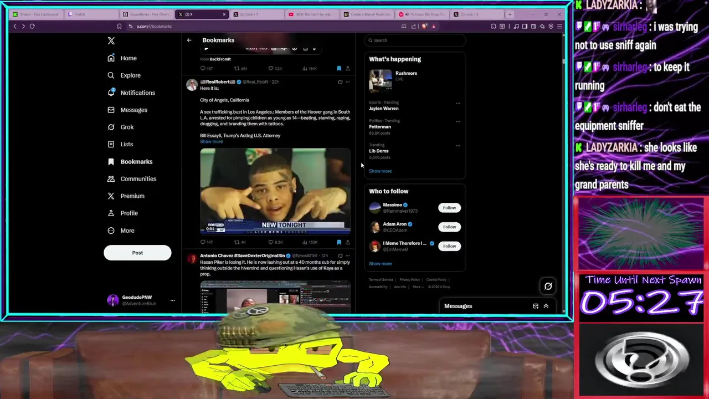Switch to Stream - Kick Dashboard tab
Image resolution: width=709 pixels, height=399 pixels.
35,14
